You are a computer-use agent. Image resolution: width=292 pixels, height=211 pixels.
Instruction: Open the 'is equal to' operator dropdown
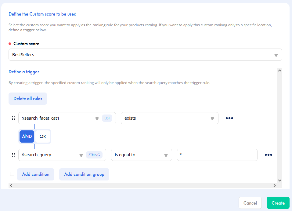coord(142,155)
